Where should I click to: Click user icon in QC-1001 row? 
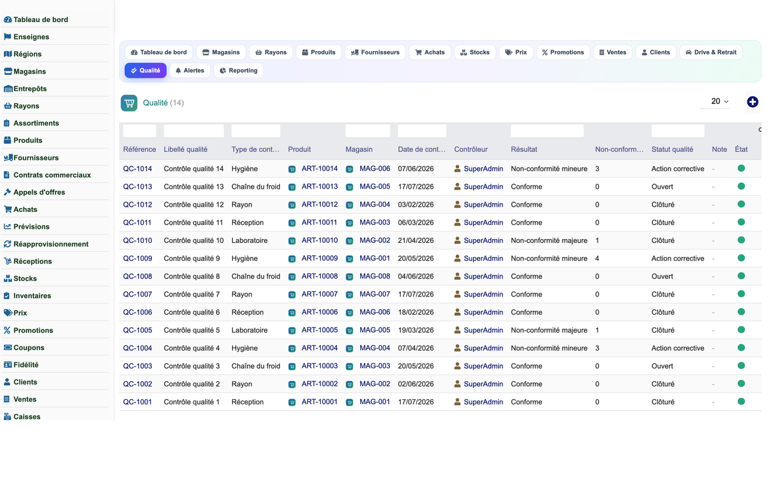tap(458, 402)
